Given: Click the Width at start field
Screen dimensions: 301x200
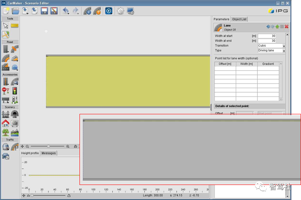Looking at the screenshot, I should tap(267, 36).
